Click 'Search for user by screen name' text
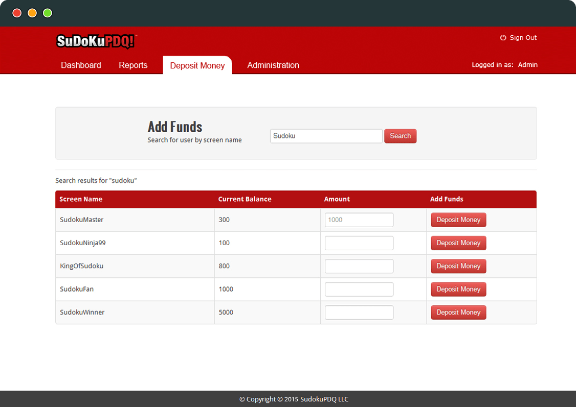This screenshot has height=407, width=576. (x=194, y=140)
